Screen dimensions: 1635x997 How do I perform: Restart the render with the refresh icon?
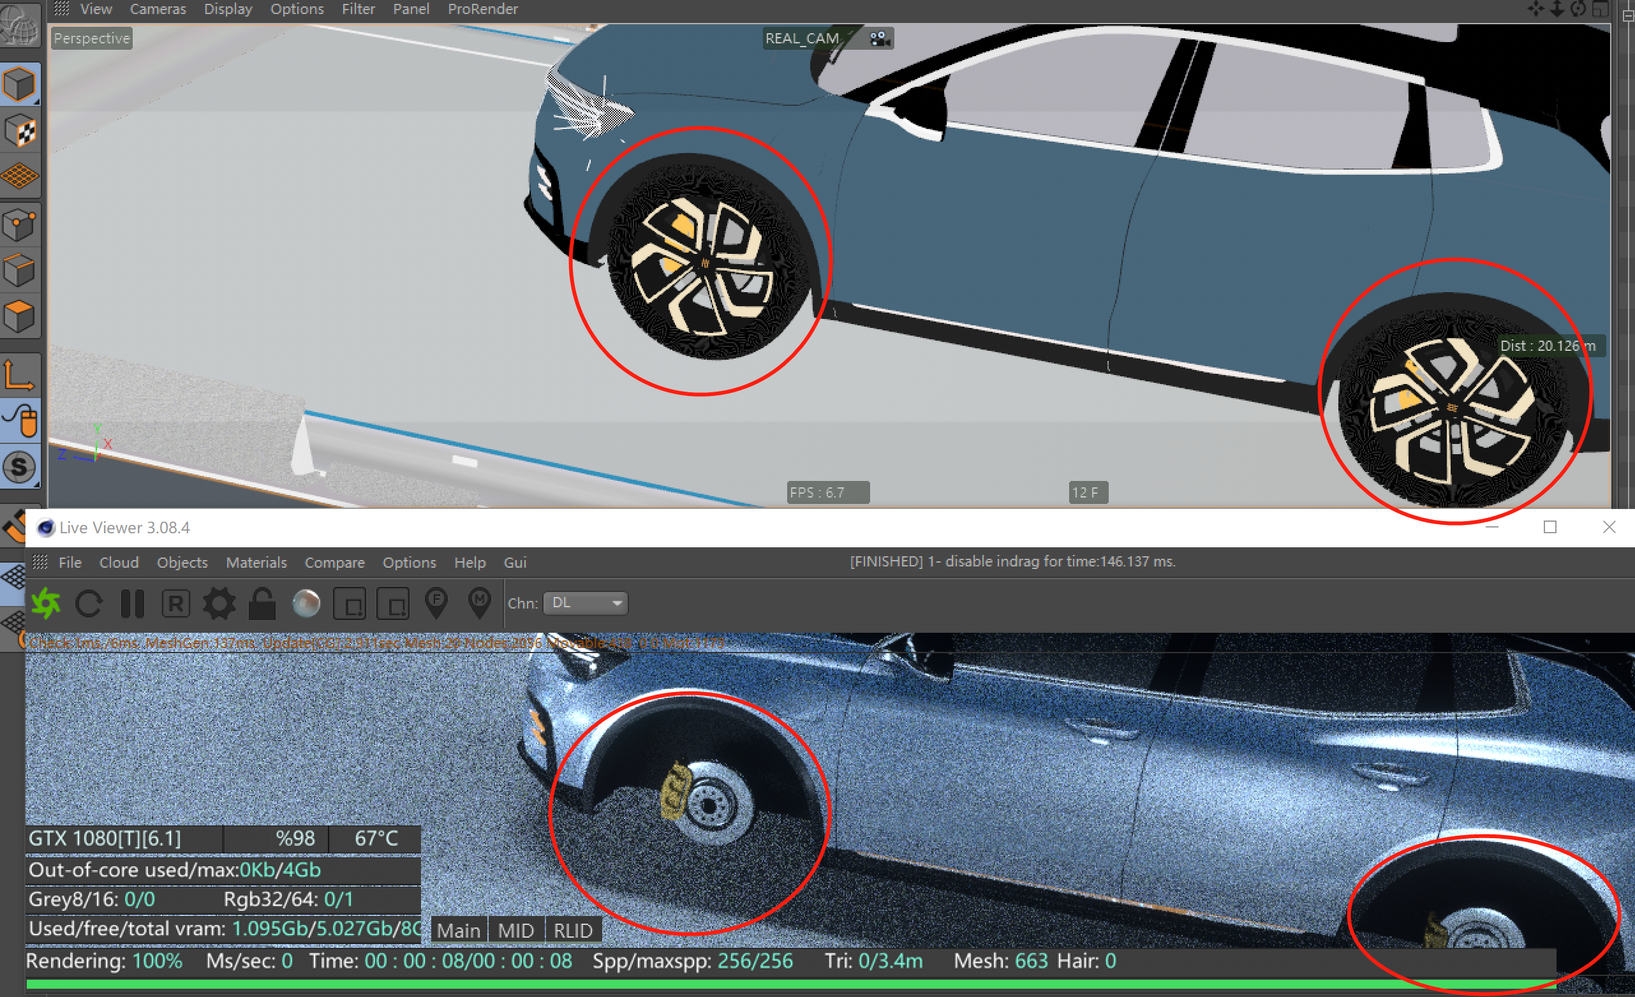click(x=88, y=603)
